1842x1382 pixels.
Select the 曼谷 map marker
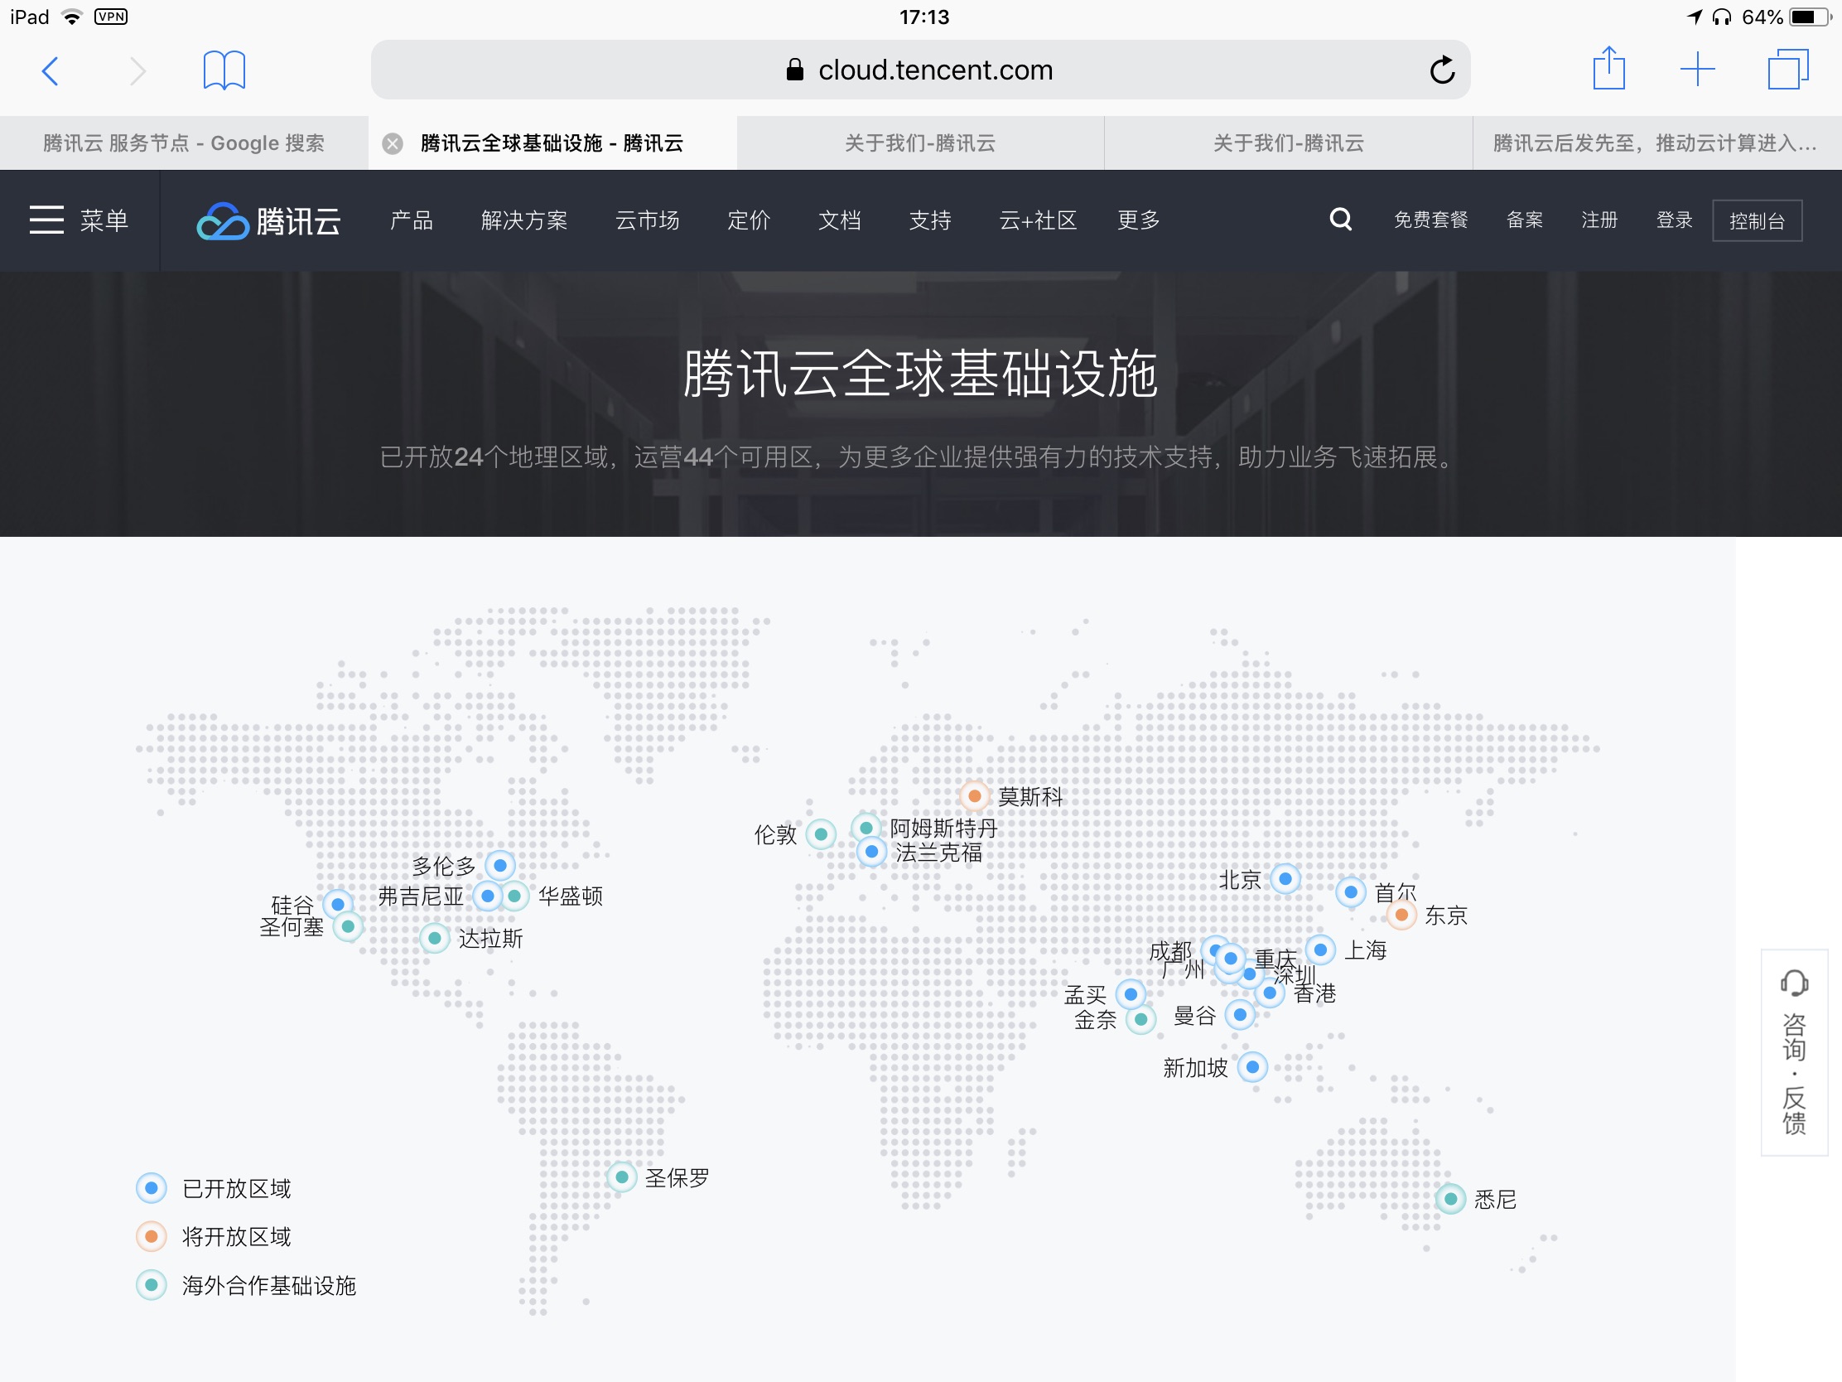pos(1240,1015)
